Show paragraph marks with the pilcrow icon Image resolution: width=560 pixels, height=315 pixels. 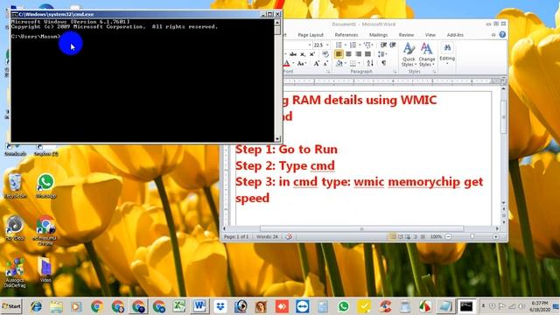[x=383, y=63]
